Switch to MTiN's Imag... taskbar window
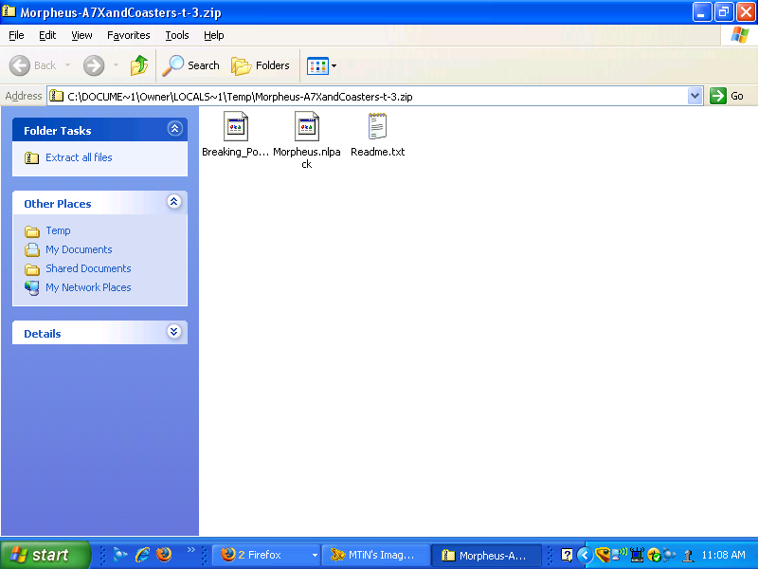Viewport: 758px width, 569px height. 375,555
